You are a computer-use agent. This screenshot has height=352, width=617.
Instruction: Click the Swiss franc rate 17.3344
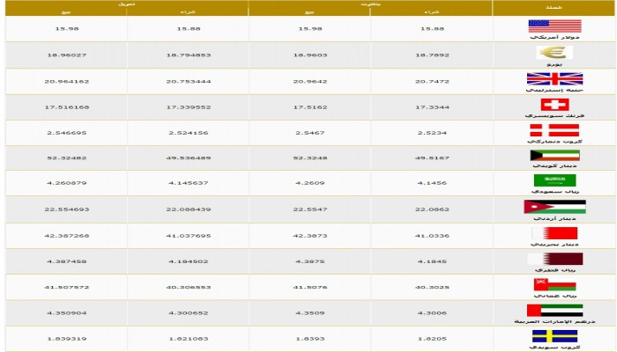pyautogui.click(x=432, y=107)
